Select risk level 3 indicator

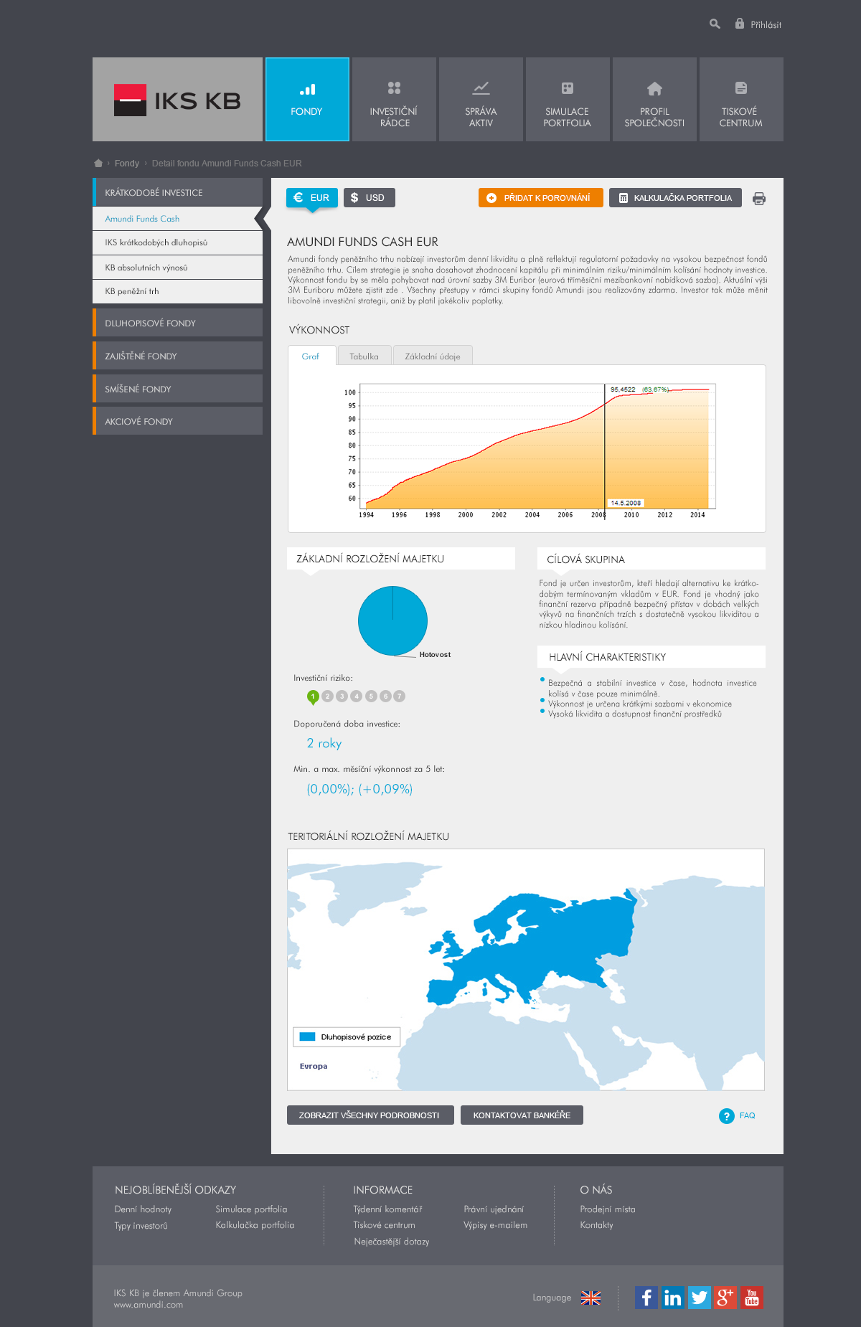click(x=342, y=696)
